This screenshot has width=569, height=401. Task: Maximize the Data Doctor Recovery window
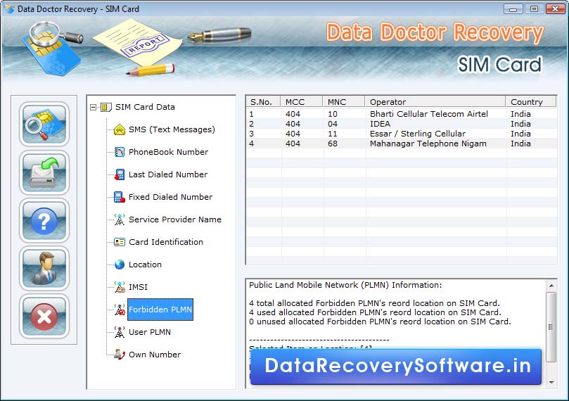tap(534, 8)
